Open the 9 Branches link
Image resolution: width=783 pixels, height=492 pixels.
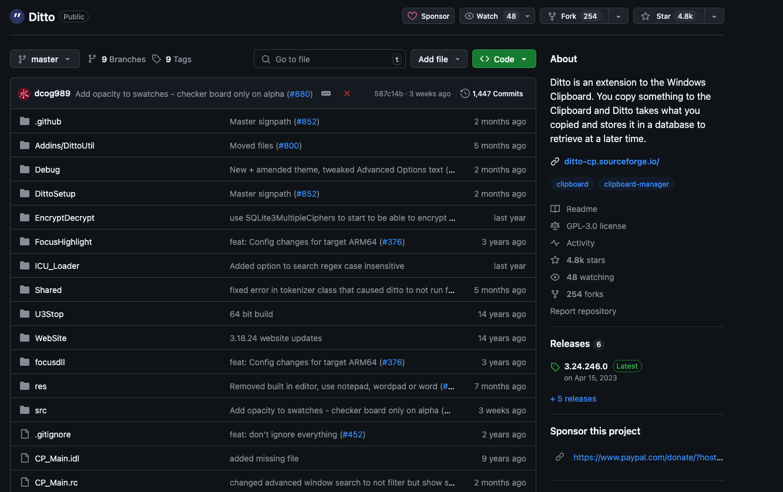pyautogui.click(x=117, y=59)
